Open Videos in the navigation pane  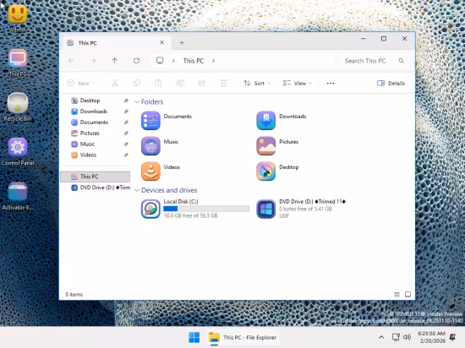[x=88, y=155]
